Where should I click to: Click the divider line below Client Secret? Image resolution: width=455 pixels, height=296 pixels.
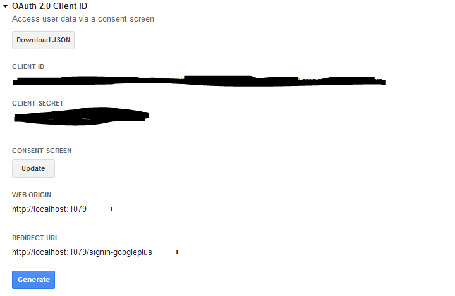click(x=233, y=133)
